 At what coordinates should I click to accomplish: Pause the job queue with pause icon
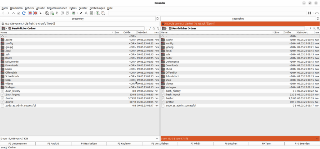309,13
